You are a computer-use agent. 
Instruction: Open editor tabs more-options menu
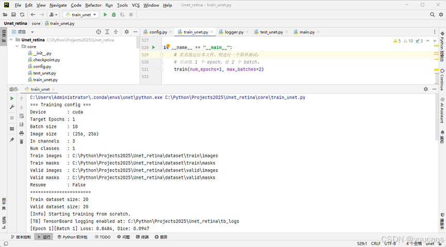435,32
